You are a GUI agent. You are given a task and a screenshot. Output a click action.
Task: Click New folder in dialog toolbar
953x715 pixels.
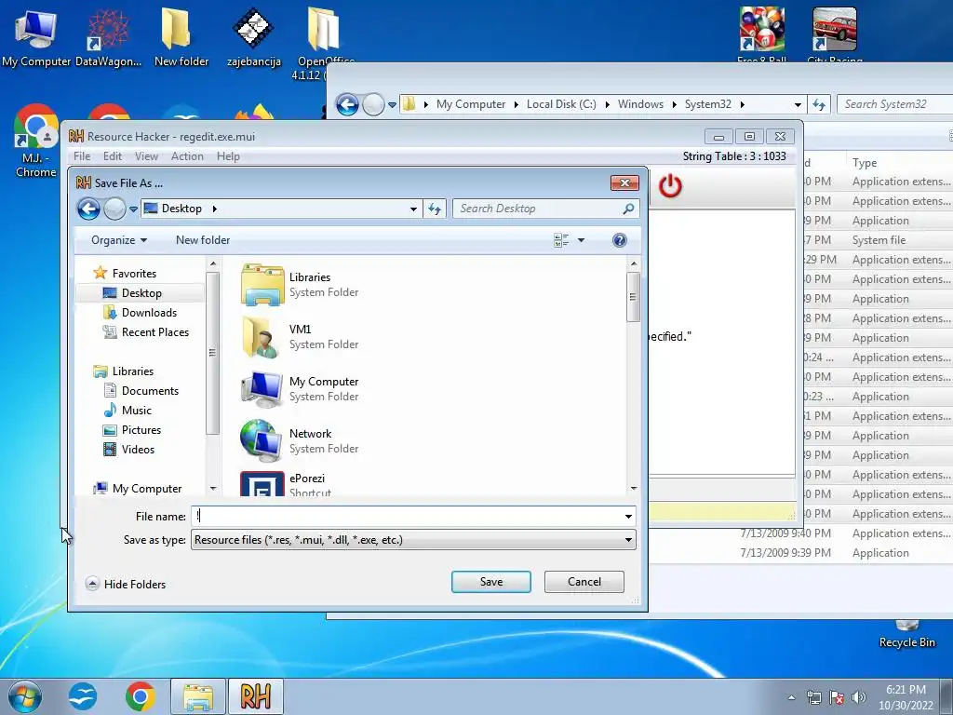click(x=203, y=240)
